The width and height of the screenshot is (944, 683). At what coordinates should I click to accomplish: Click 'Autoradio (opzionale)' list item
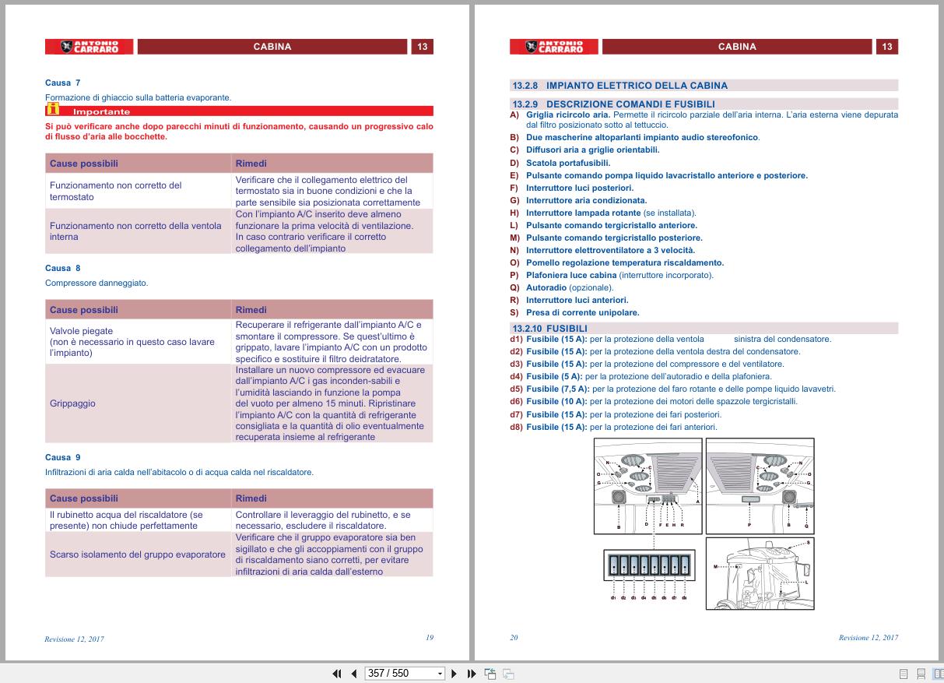[570, 287]
